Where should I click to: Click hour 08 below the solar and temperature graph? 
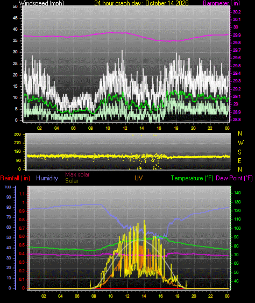click(94, 296)
